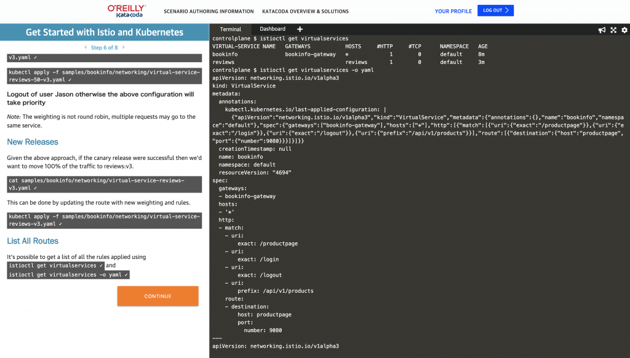Click the 'metadata:' line in terminal

226,94
